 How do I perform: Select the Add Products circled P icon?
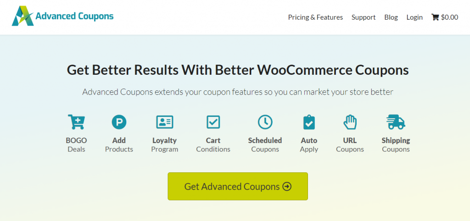(x=119, y=122)
